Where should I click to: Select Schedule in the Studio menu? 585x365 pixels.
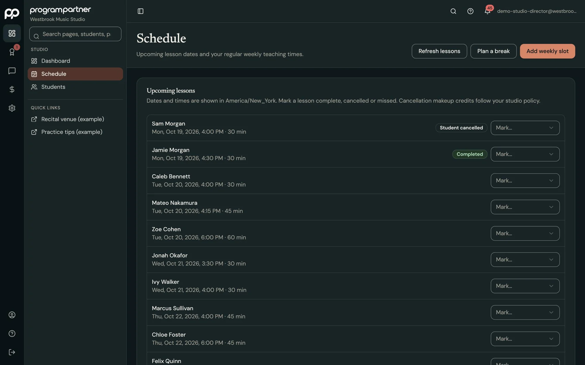(75, 74)
